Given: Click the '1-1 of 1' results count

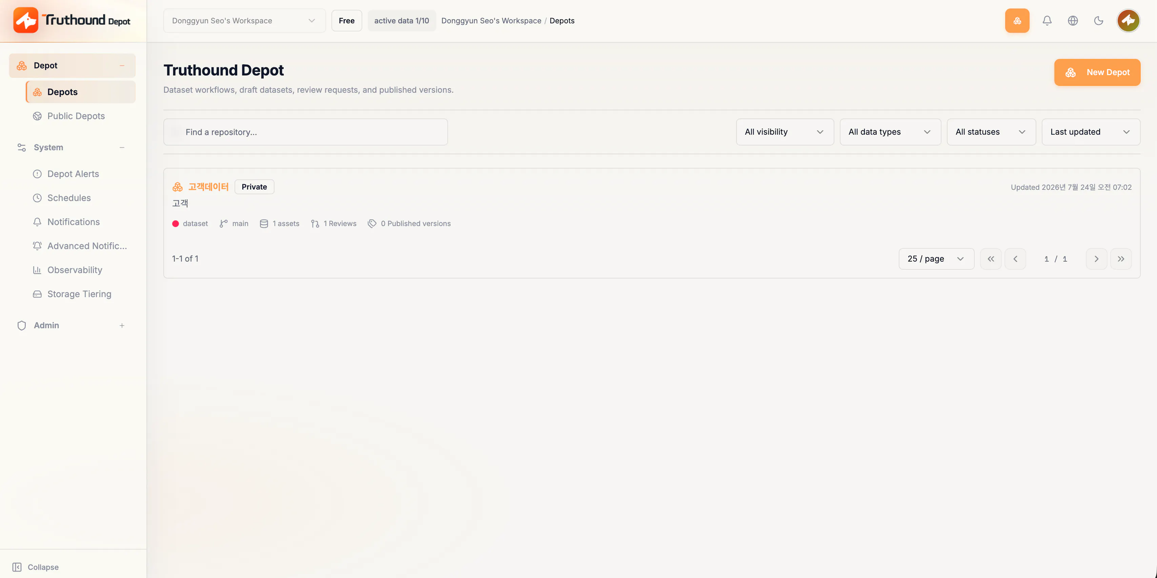Looking at the screenshot, I should [185, 259].
